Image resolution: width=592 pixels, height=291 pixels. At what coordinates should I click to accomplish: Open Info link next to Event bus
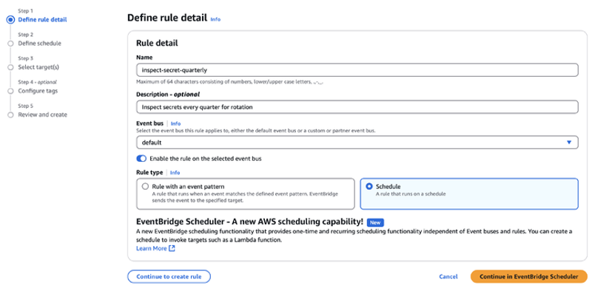coord(175,123)
